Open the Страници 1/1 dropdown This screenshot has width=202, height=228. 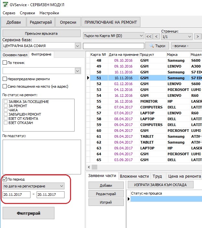pos(177,36)
